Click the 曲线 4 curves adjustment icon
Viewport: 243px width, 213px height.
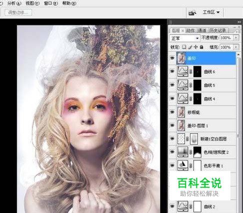pos(182,98)
